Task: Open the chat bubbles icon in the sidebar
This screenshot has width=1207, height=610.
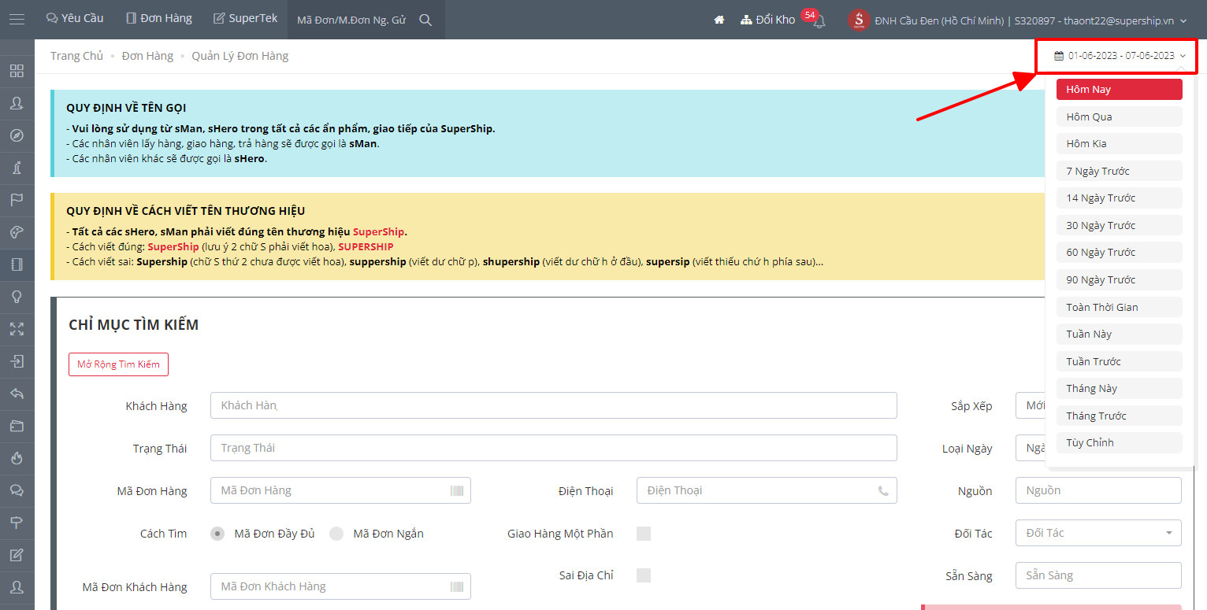Action: pos(17,490)
